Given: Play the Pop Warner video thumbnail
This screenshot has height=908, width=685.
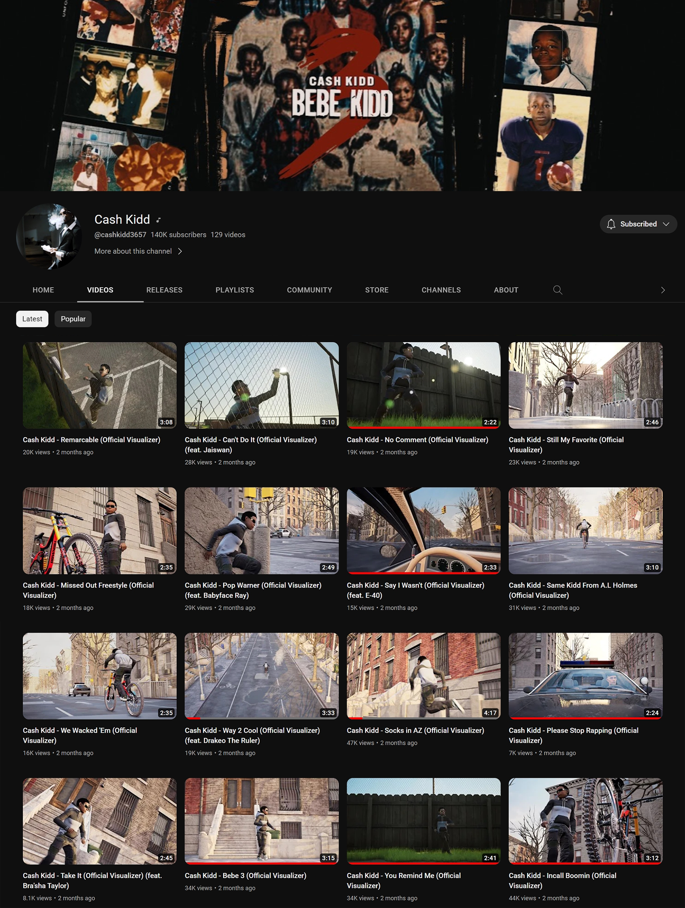Looking at the screenshot, I should coord(261,530).
